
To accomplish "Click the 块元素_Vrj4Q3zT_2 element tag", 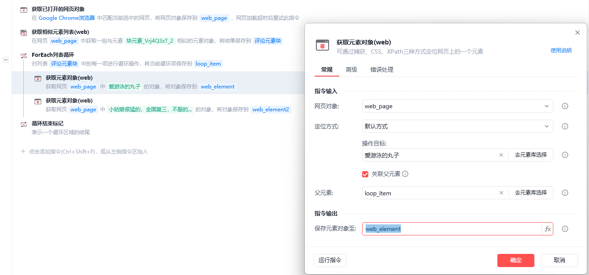I will tap(150, 41).
